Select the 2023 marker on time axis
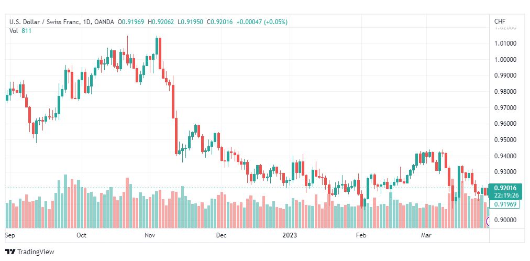 [x=290, y=235]
